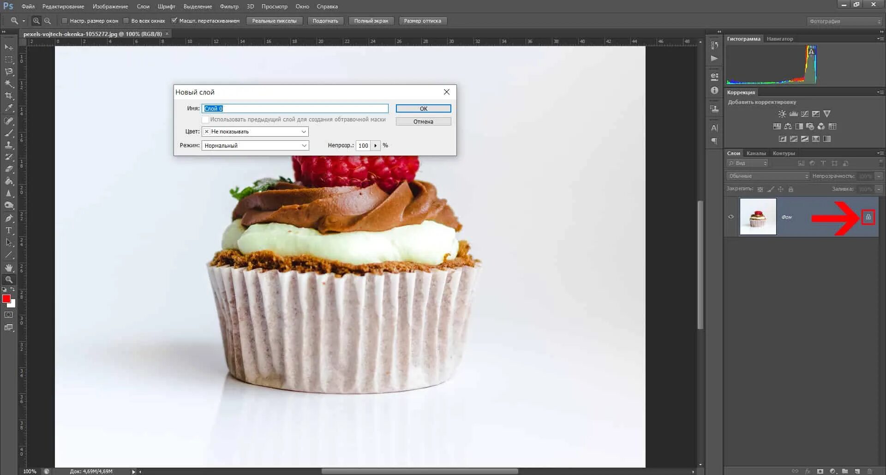886x475 pixels.
Task: Open the Заливка dropdown arrow
Action: [x=879, y=189]
